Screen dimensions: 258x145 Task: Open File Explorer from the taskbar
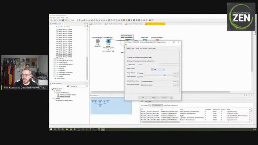tap(67, 129)
